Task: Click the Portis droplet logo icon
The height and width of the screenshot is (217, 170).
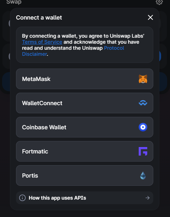Action: [143, 175]
